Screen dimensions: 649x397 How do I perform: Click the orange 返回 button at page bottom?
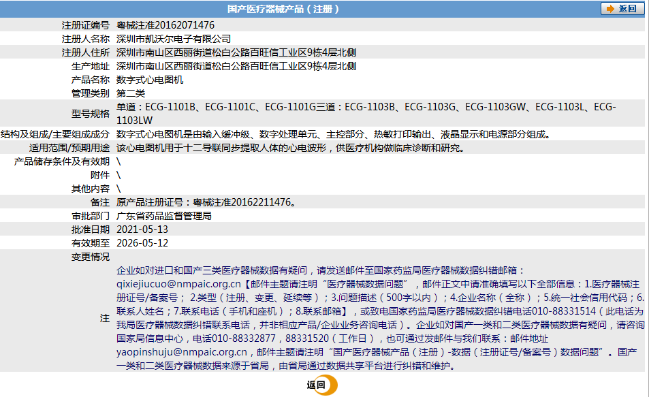322,385
